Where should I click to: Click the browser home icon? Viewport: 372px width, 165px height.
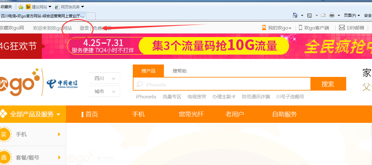pyautogui.click(x=295, y=16)
